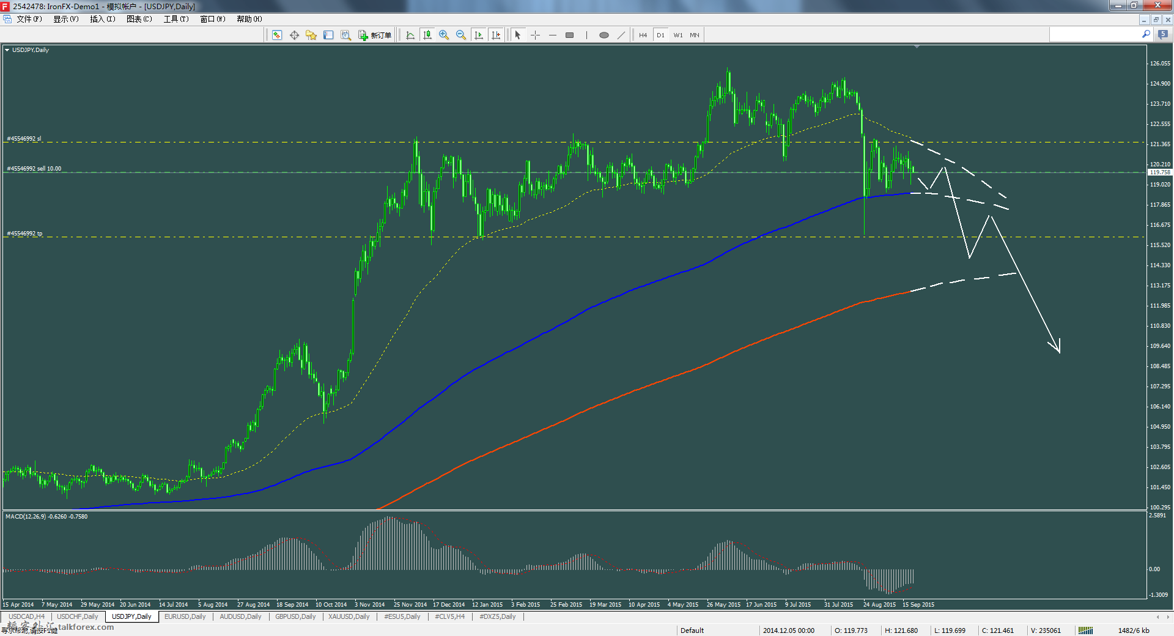Select the vertical line drawing tool
Image resolution: width=1174 pixels, height=636 pixels.
click(x=586, y=35)
